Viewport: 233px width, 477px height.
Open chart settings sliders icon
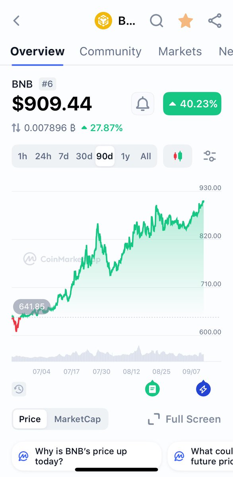click(x=210, y=156)
